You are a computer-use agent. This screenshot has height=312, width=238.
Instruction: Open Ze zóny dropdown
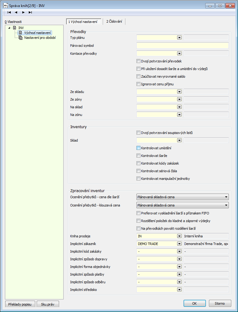[180, 99]
